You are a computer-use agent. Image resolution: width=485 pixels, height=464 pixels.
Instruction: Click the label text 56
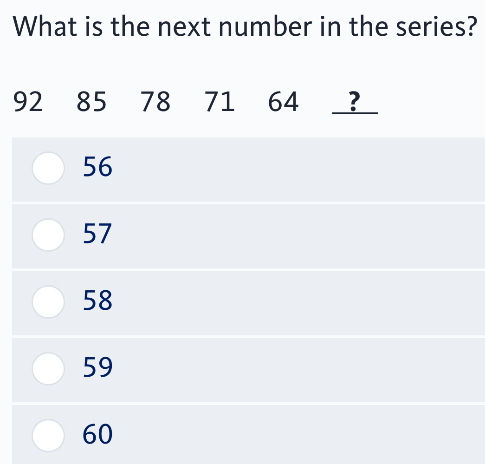97,167
